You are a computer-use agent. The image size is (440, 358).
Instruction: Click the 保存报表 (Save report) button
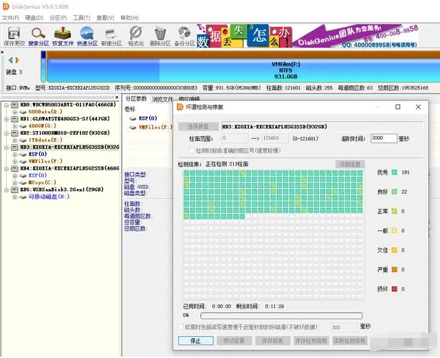272,341
